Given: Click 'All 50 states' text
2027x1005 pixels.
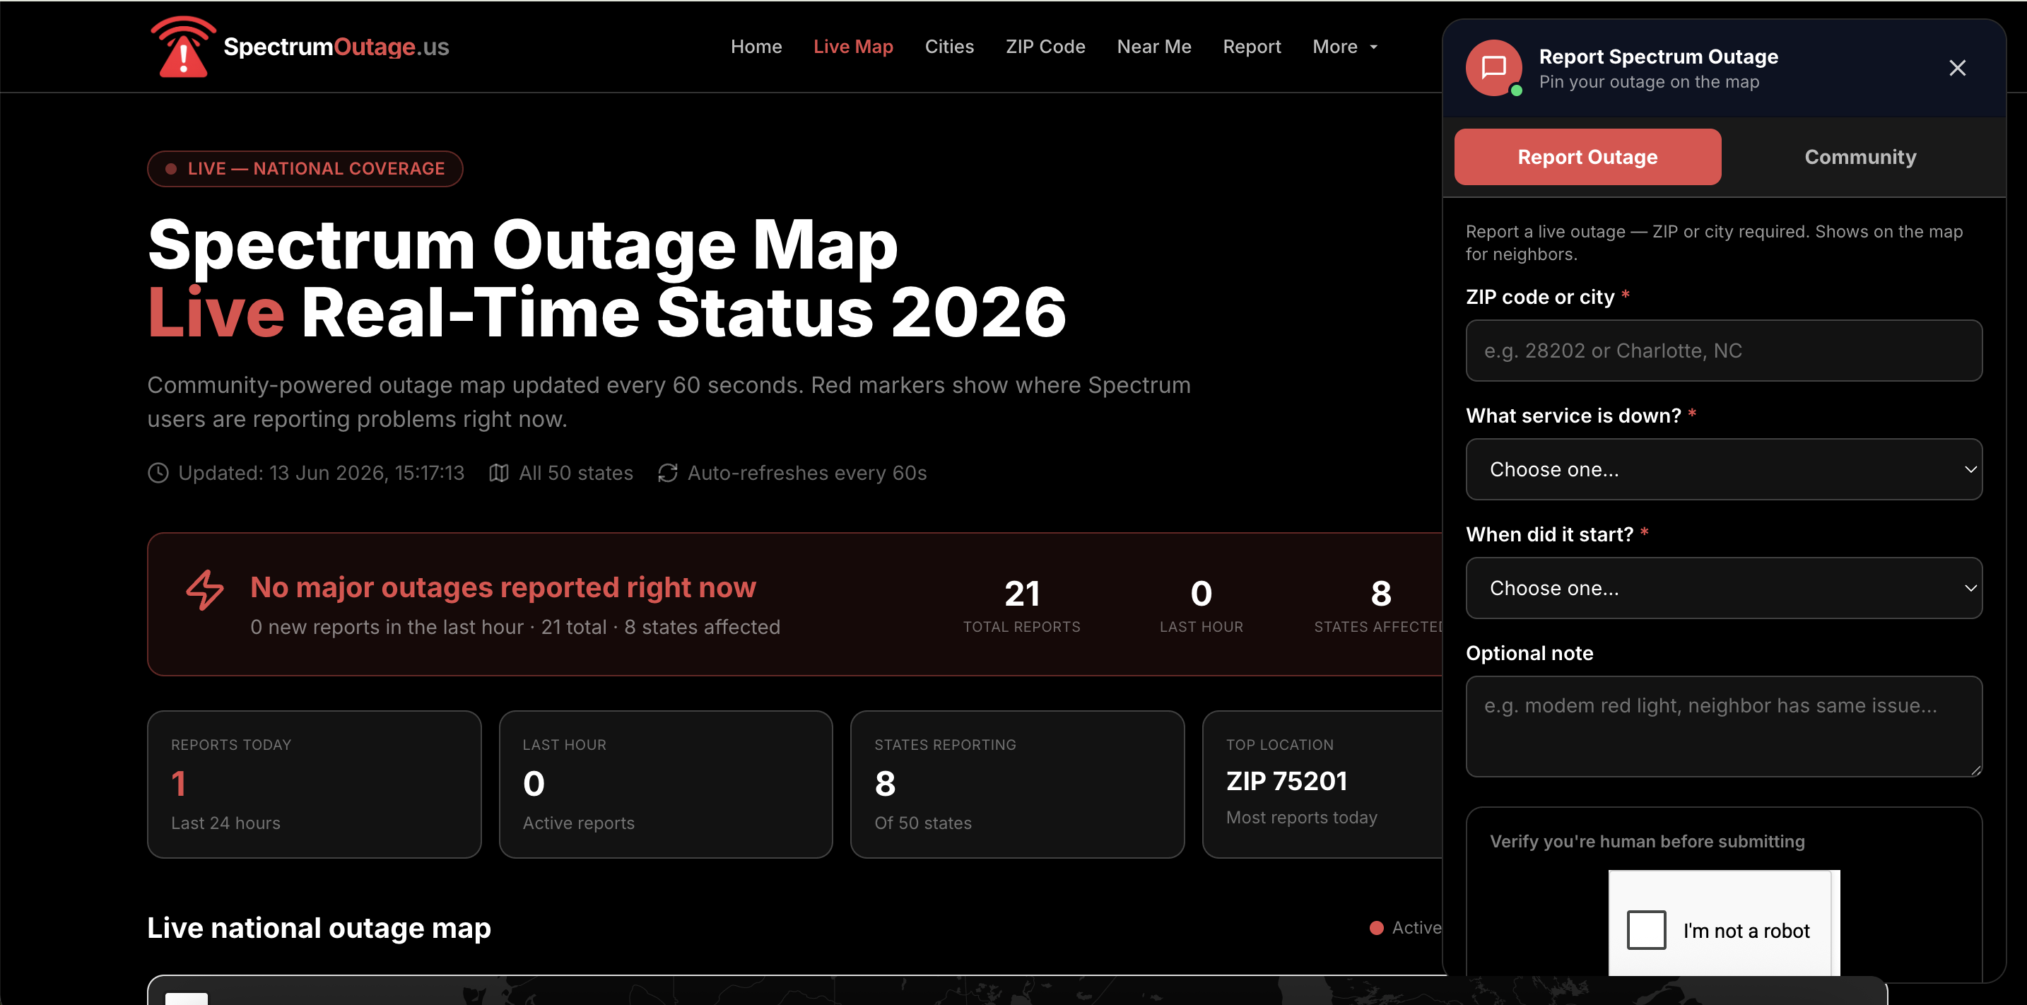Looking at the screenshot, I should tap(575, 473).
